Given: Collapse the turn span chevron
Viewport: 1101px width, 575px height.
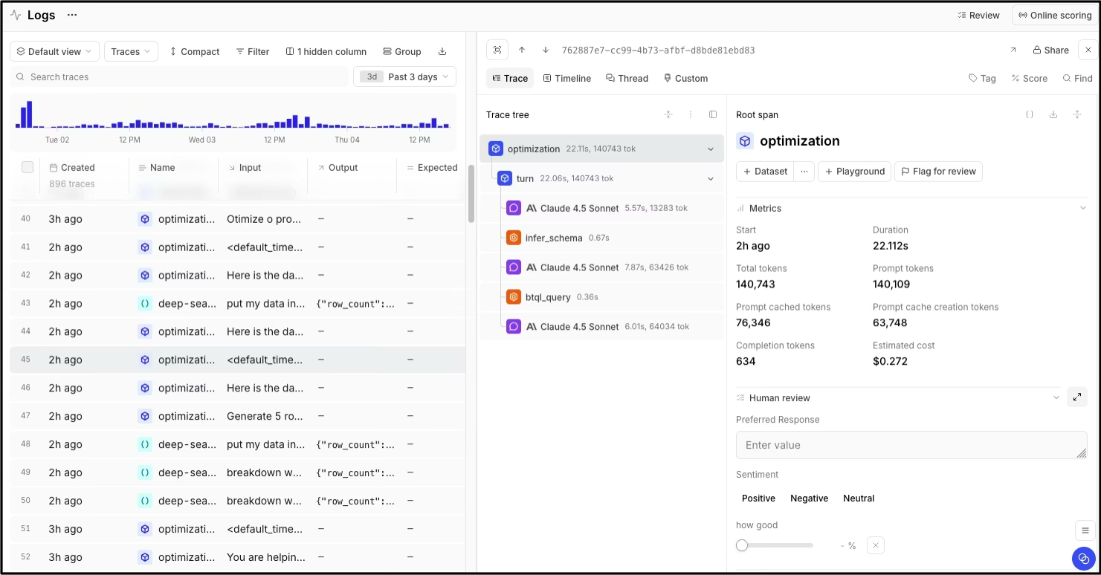Looking at the screenshot, I should pyautogui.click(x=711, y=178).
